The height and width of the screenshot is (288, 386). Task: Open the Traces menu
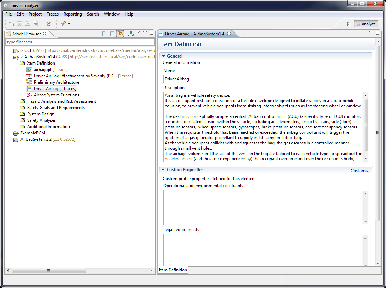[x=53, y=14]
